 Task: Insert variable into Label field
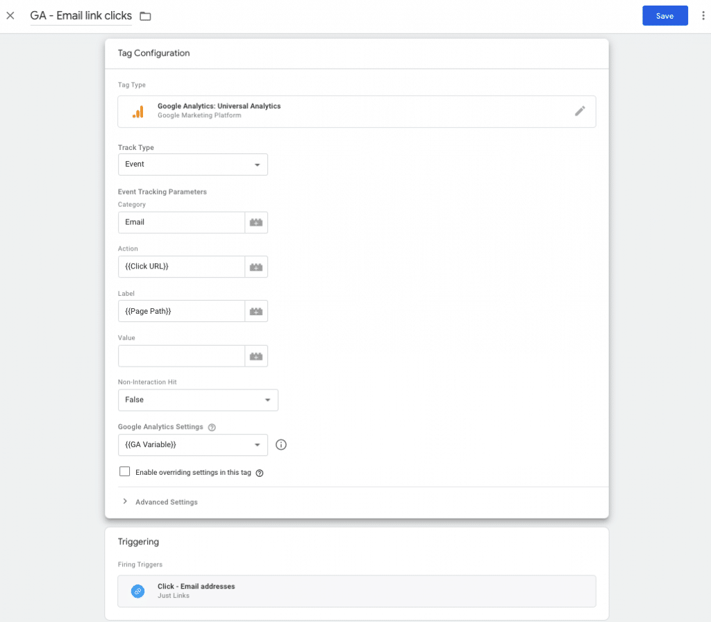pos(256,312)
